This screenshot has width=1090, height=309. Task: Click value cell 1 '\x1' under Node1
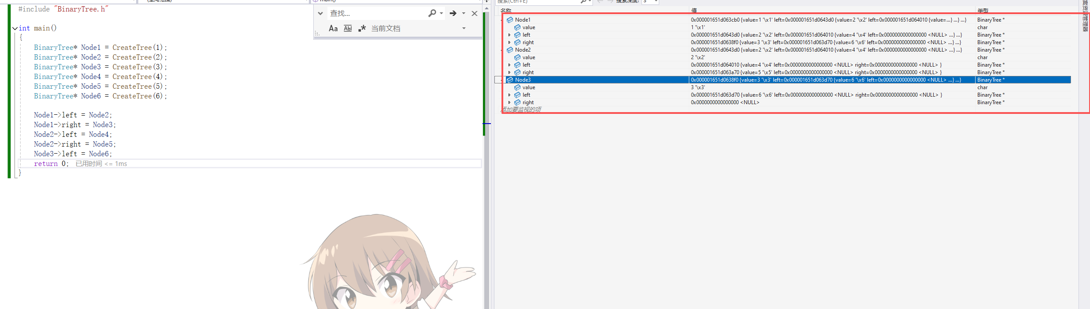[698, 27]
